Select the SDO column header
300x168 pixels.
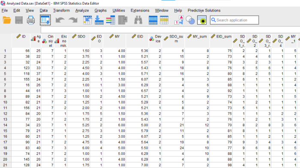coord(78,41)
